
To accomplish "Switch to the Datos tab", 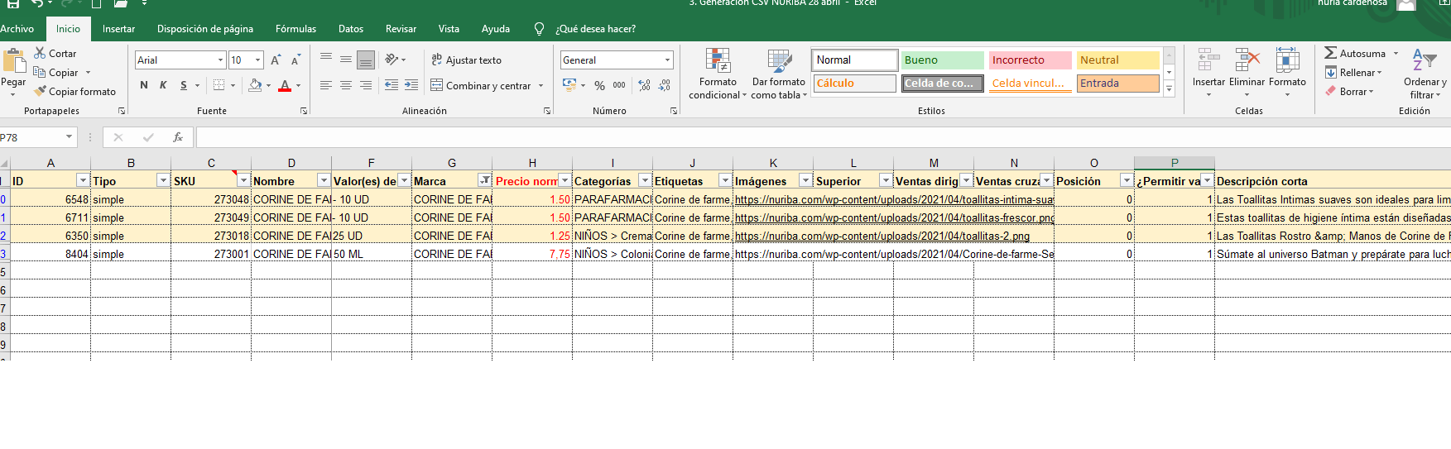I will [x=351, y=29].
